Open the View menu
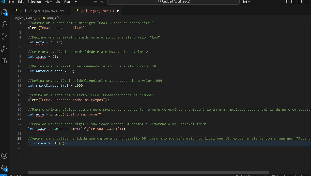311x176 pixels. coord(48,2)
